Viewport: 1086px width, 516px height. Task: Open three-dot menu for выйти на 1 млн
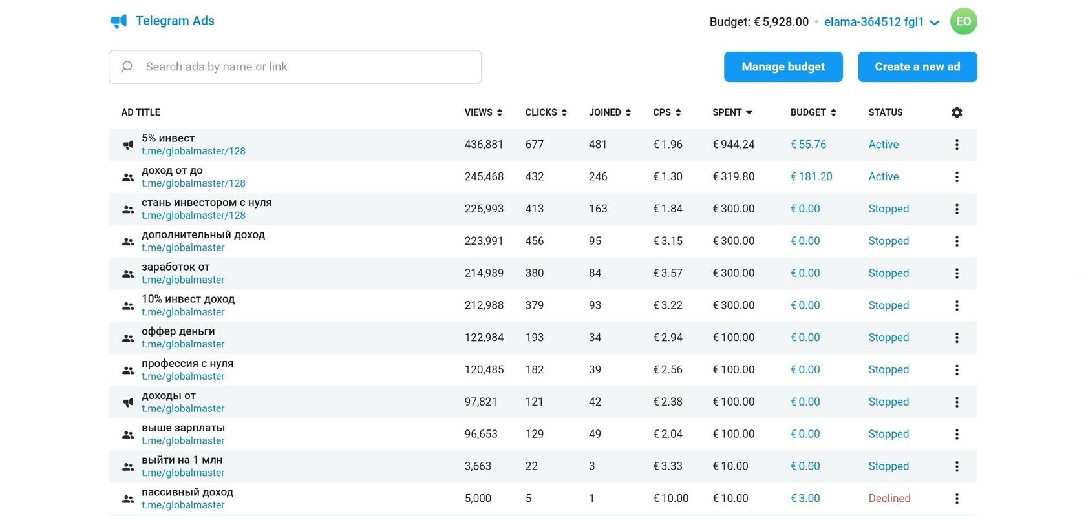(957, 466)
